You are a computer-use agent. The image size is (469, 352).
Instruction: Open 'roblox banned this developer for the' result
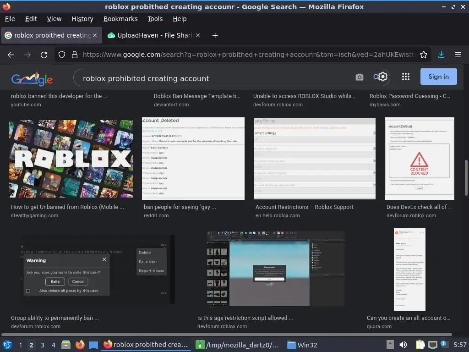(x=59, y=96)
